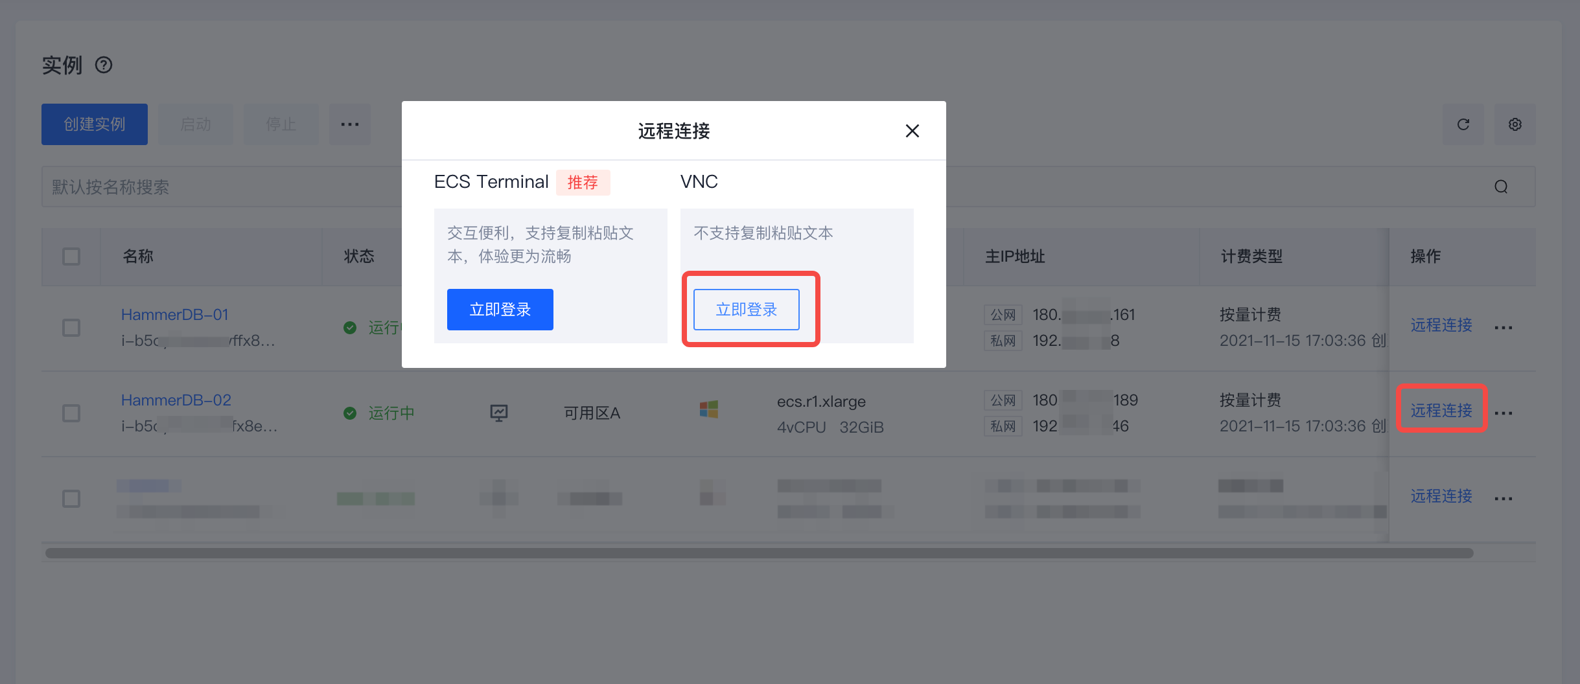The height and width of the screenshot is (684, 1580).
Task: Click the 私网 tag in HammerDB-02 row
Action: (1003, 426)
